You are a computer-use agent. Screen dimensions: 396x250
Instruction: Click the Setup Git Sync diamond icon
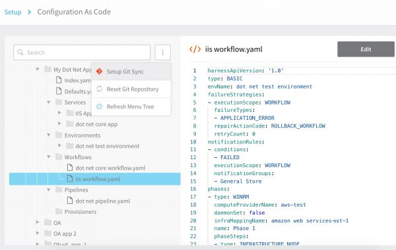click(x=99, y=71)
